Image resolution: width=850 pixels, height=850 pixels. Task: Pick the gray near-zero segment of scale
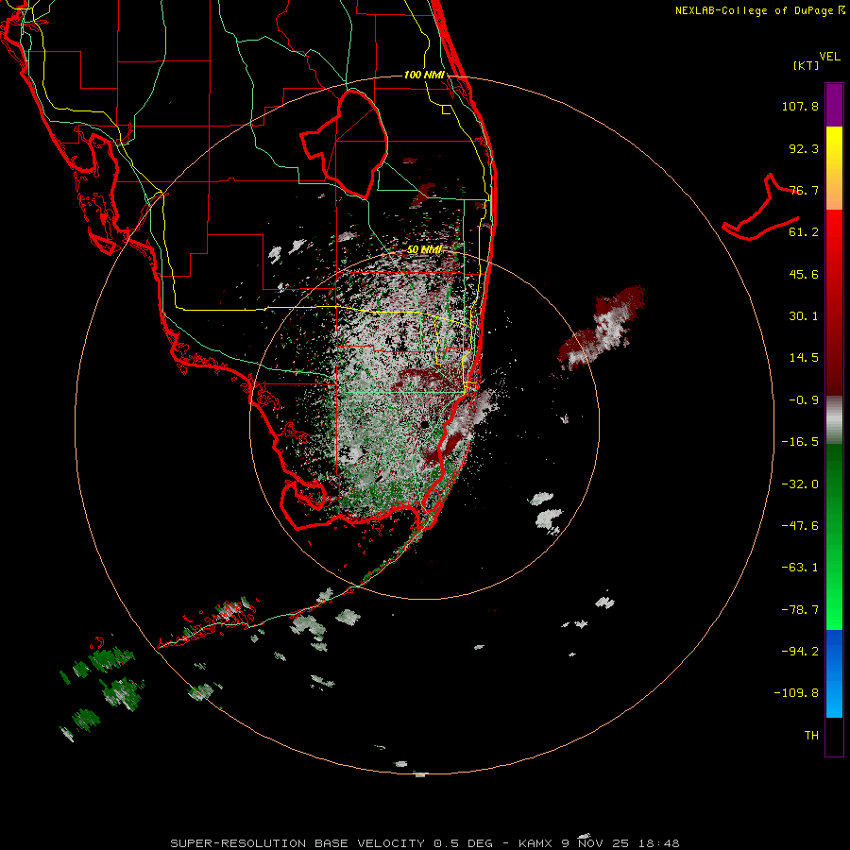click(x=834, y=420)
